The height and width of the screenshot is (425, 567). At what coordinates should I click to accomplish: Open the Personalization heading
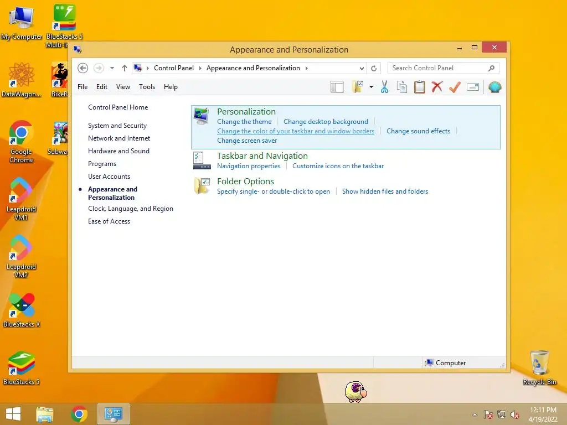click(246, 112)
